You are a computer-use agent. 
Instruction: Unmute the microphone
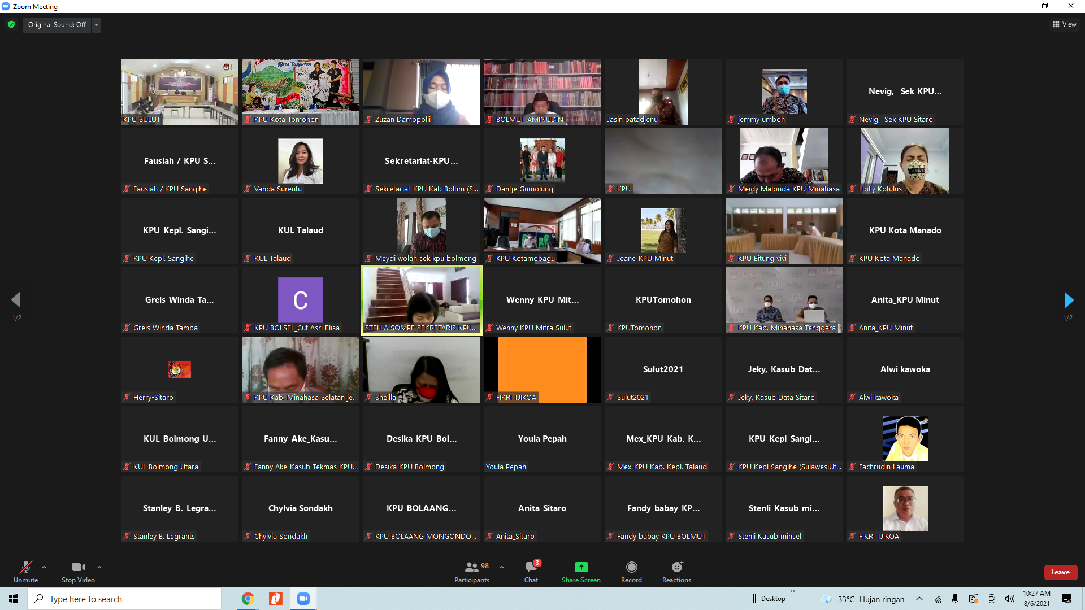click(25, 567)
